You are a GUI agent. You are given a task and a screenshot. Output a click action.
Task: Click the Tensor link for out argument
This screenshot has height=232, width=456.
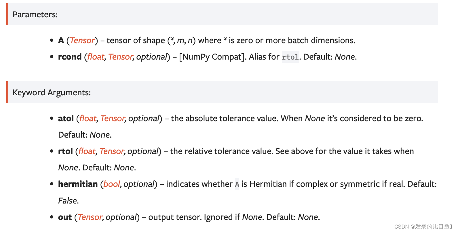[90, 217]
